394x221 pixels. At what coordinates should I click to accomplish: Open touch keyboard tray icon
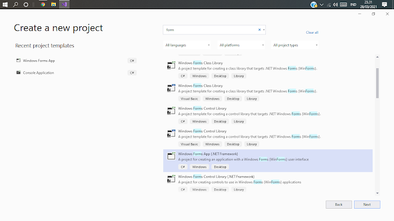tap(344, 4)
